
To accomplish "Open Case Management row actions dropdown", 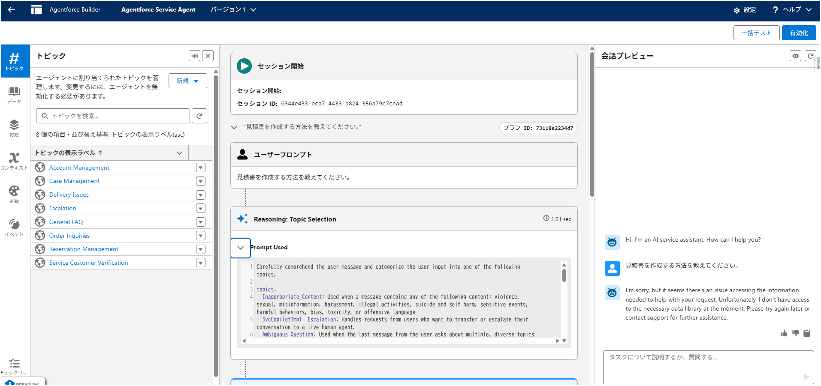I will pos(201,181).
